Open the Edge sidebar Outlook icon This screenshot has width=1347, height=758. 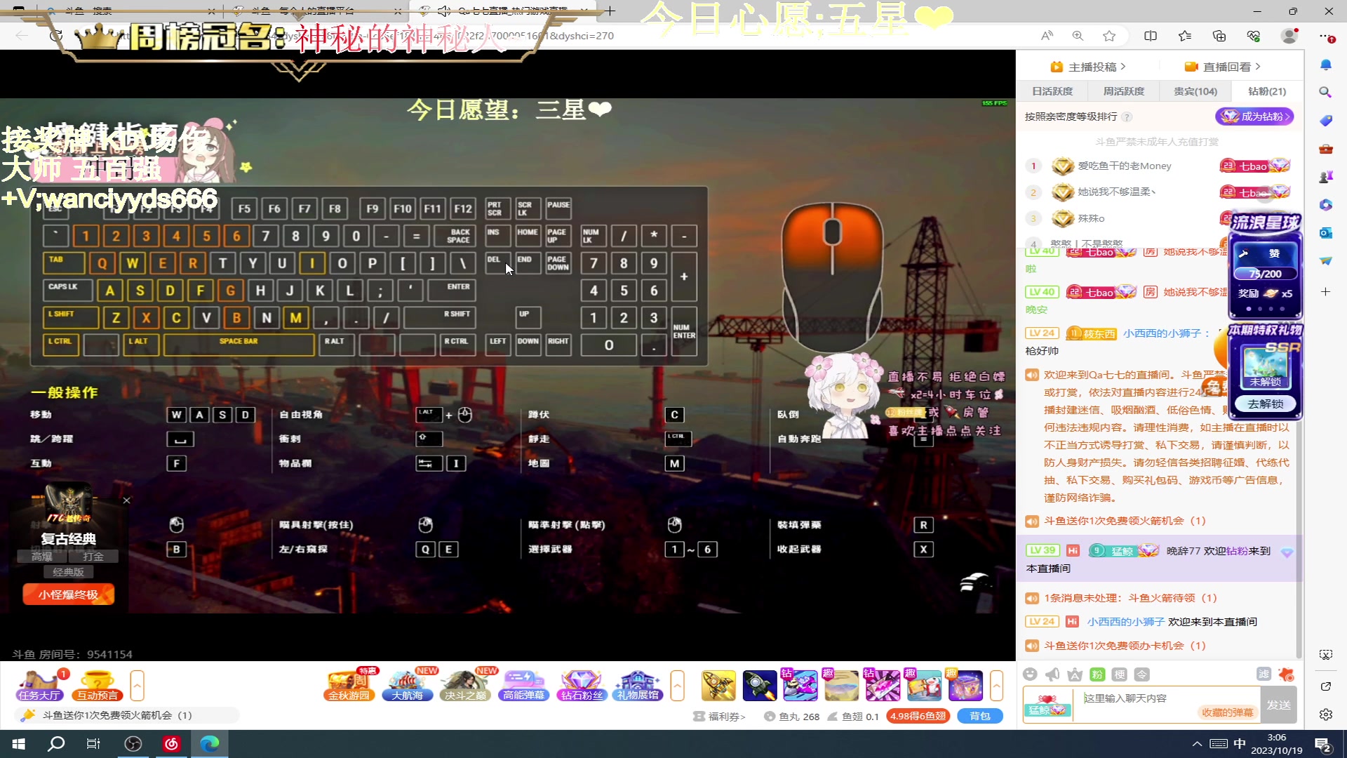click(1325, 233)
